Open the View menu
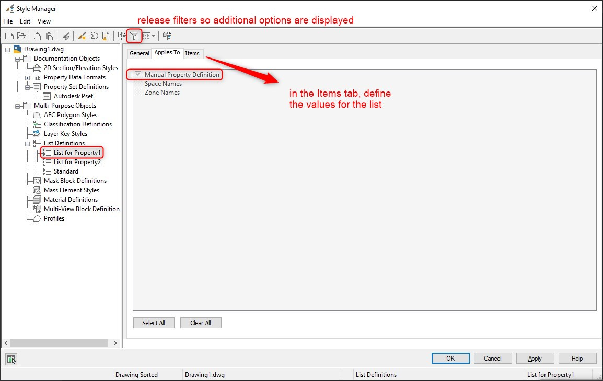 tap(44, 21)
